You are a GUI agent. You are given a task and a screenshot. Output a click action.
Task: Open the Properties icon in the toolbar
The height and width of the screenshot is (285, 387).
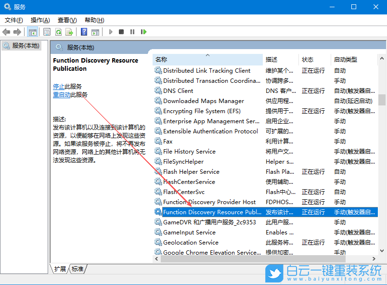pyautogui.click(x=46, y=32)
